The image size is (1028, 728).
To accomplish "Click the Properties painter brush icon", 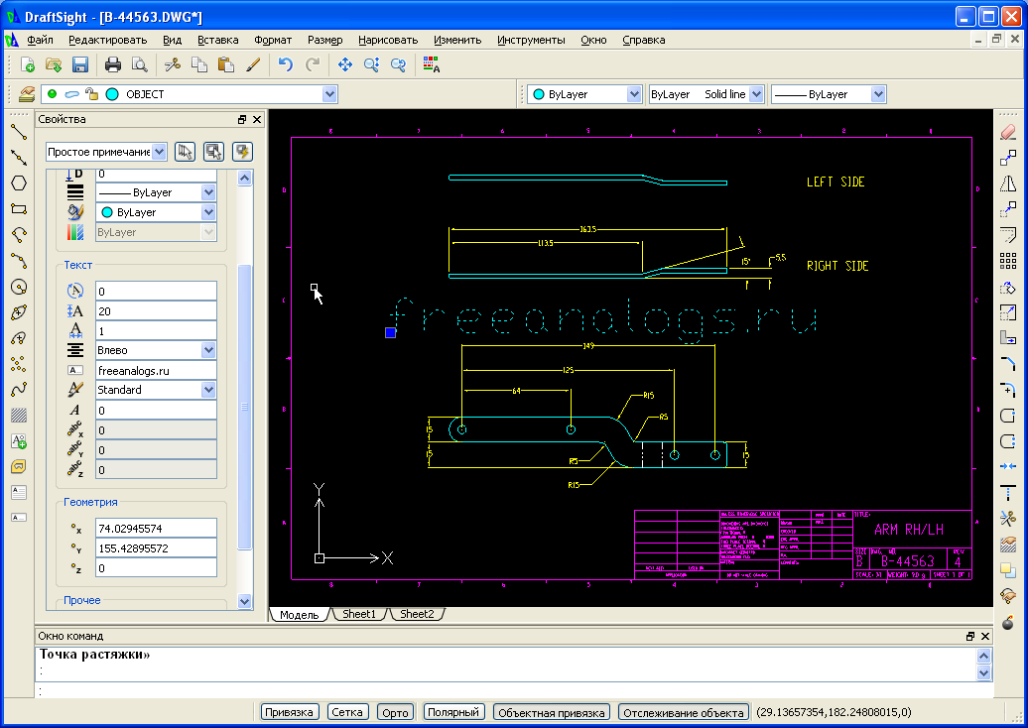I will point(253,64).
